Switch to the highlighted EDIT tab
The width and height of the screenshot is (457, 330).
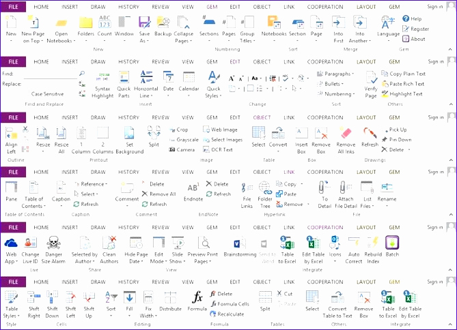coord(235,61)
